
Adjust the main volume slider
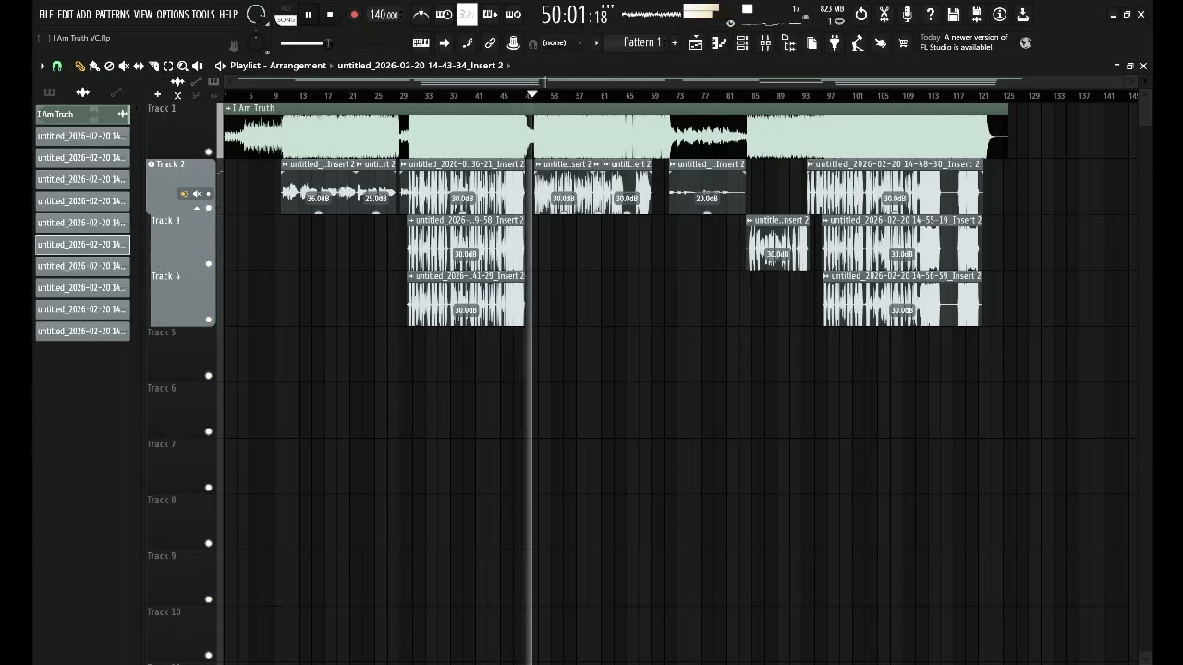(x=303, y=43)
